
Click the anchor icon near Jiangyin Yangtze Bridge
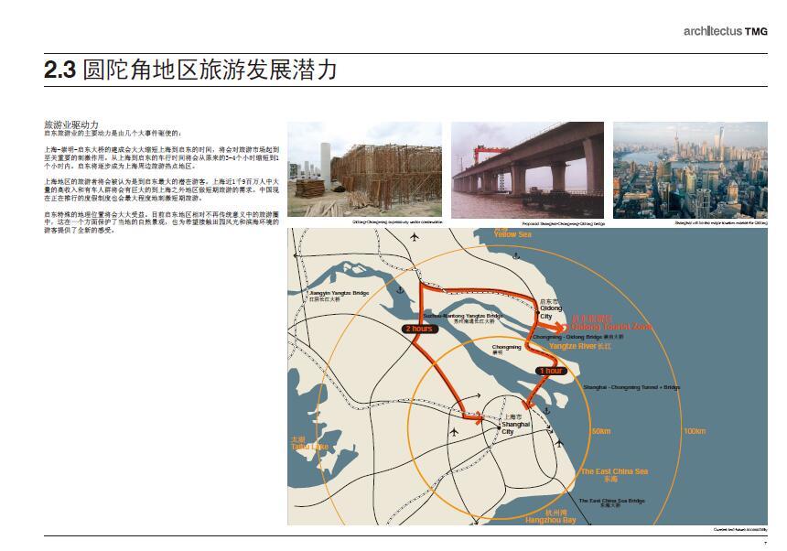(x=400, y=290)
